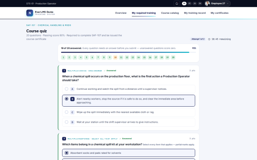Viewport: 257px width, 160px height.
Task: Click the answer letter D badge
Action: click(72, 122)
